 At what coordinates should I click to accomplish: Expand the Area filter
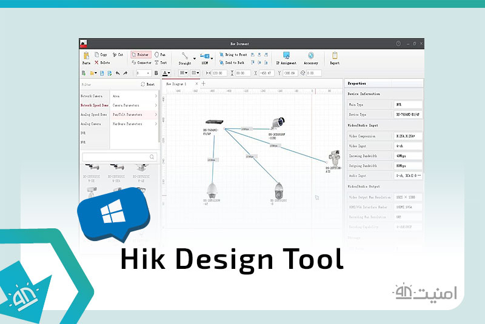tap(135, 96)
